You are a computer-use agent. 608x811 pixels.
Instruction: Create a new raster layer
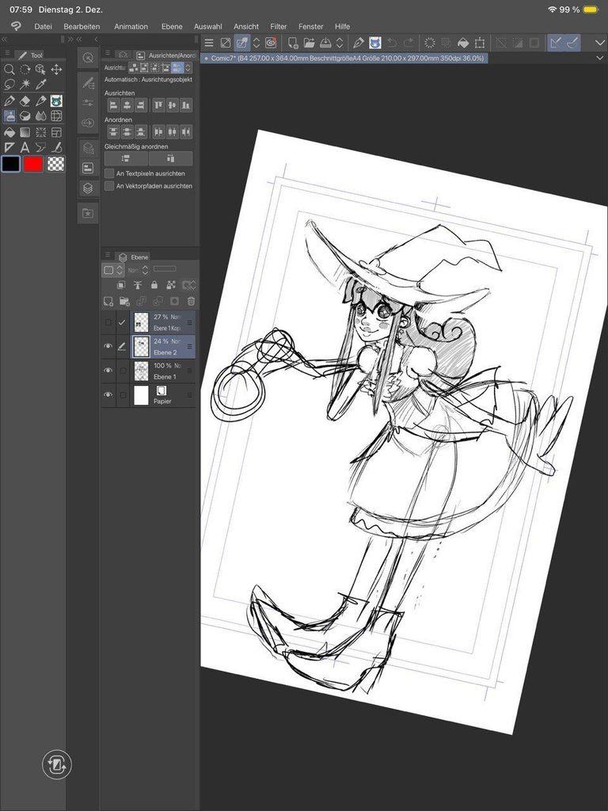[108, 301]
